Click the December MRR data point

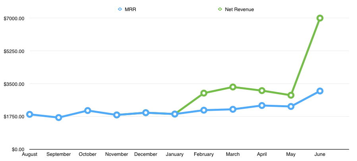pos(146,113)
